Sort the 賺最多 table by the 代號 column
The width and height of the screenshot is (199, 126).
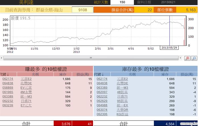5,74
